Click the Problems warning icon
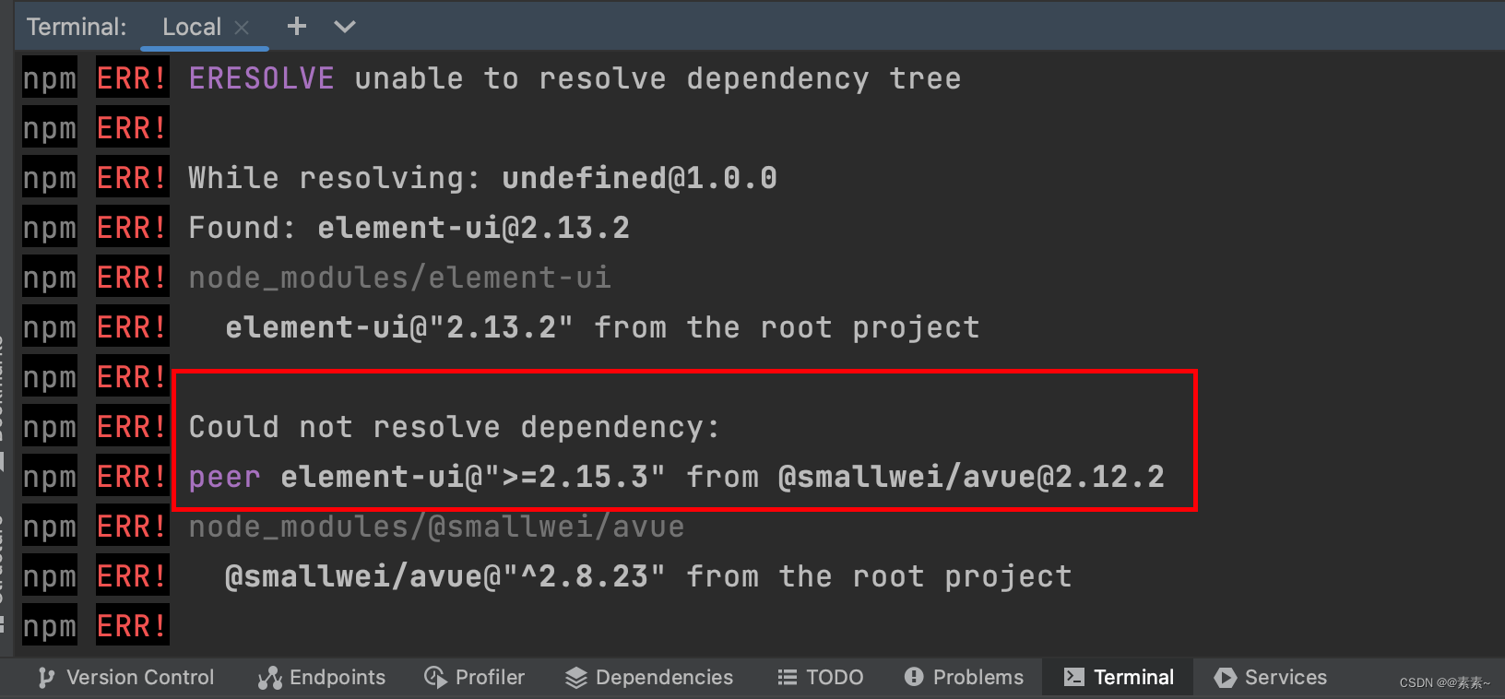This screenshot has height=699, width=1505. click(x=914, y=677)
